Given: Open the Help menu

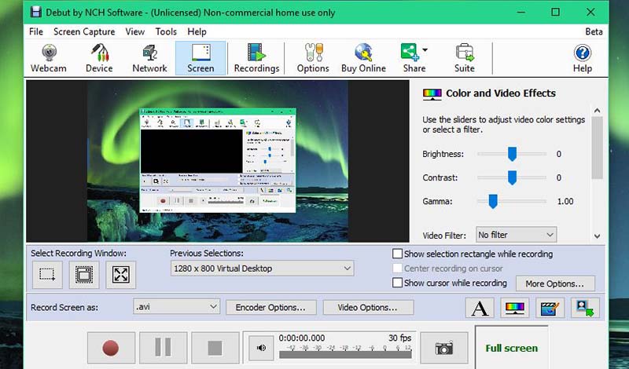Looking at the screenshot, I should pyautogui.click(x=197, y=31).
